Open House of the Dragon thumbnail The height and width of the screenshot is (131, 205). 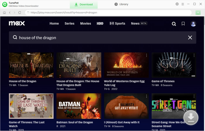[x=31, y=65]
